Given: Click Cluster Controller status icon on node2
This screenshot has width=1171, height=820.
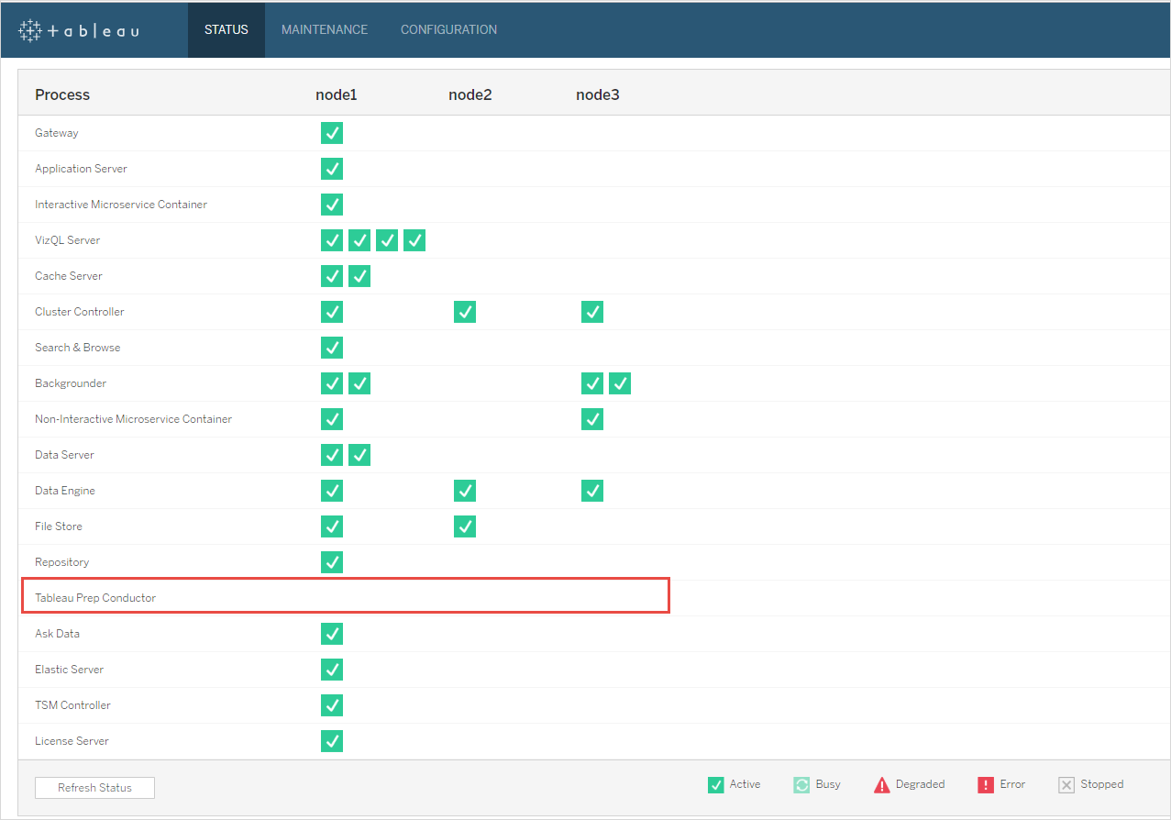Looking at the screenshot, I should tap(465, 312).
